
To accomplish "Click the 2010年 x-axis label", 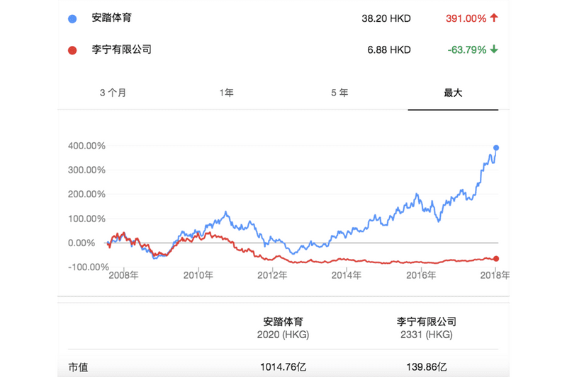I will pos(198,276).
